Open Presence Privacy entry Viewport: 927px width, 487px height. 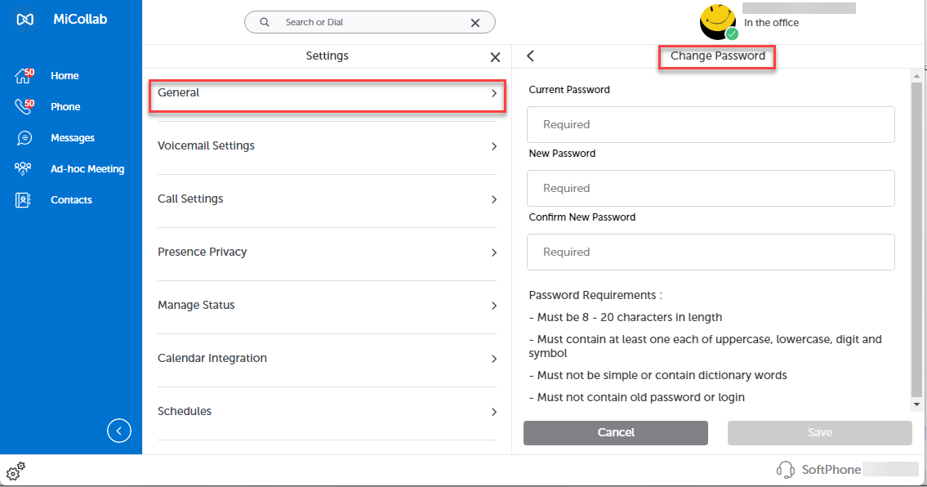click(x=327, y=254)
